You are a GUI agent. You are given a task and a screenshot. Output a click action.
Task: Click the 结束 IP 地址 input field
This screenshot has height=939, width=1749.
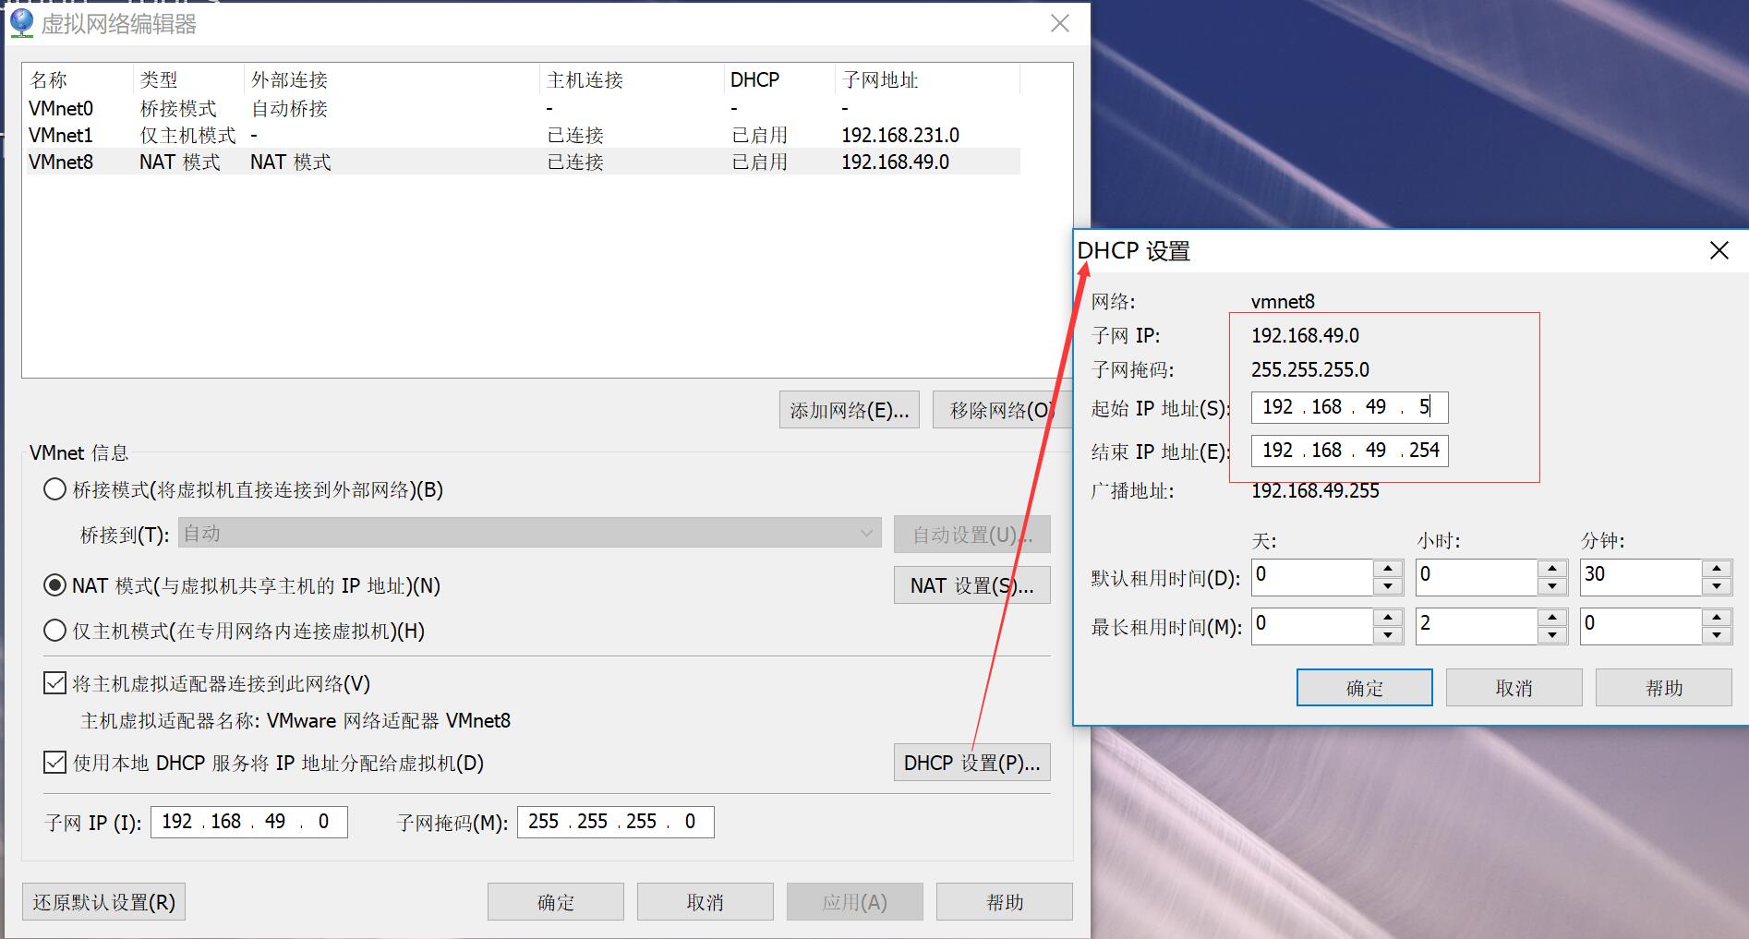coord(1350,451)
